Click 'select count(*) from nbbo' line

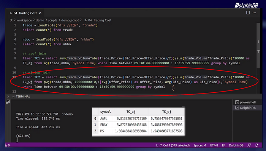(47, 44)
